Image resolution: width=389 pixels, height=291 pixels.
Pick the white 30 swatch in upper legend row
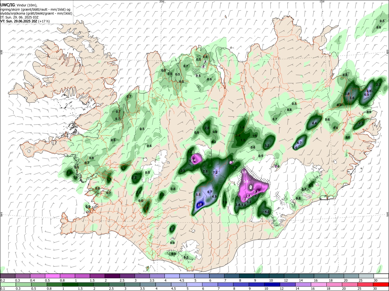[x=381, y=276]
